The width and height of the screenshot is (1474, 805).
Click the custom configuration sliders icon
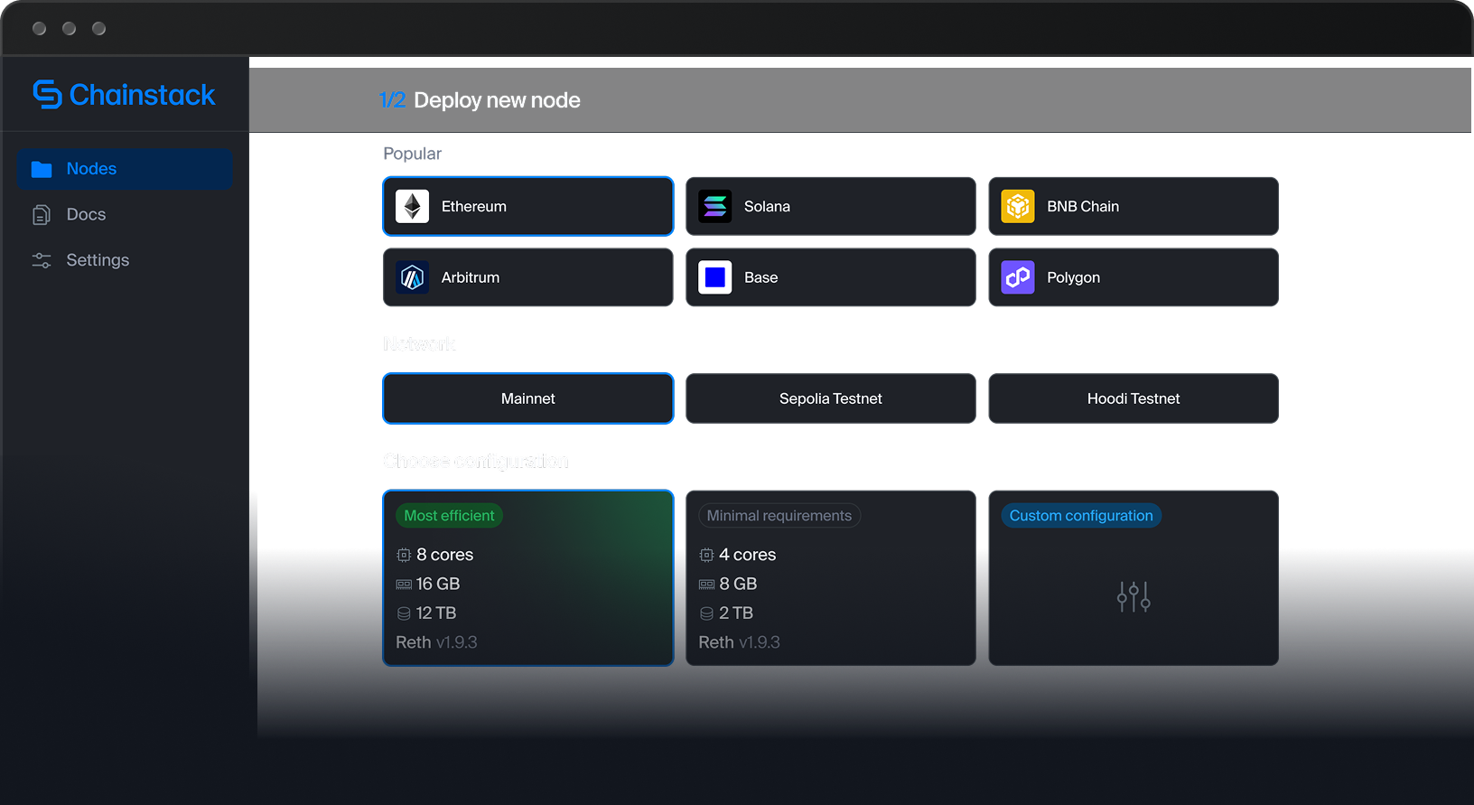coord(1133,596)
